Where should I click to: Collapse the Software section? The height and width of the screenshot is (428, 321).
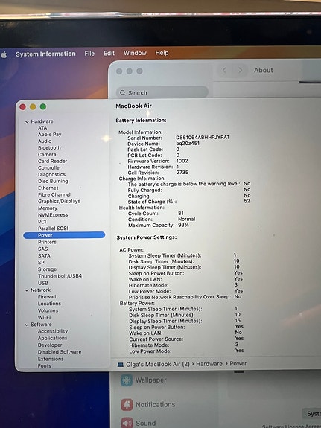(27, 325)
